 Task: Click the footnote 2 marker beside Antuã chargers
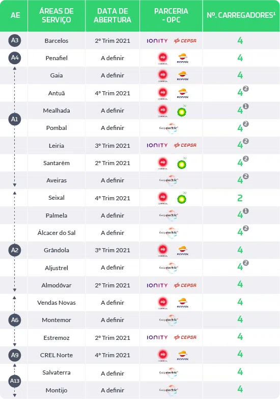[x=246, y=89]
